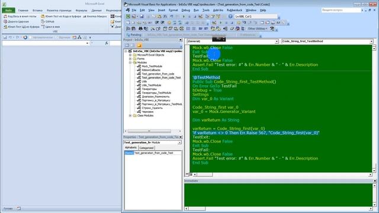Open the Code_String_first_TestMethod procedure dropdown
The image size is (379, 213).
(x=371, y=41)
